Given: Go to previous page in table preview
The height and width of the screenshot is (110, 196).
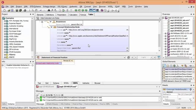Looking at the screenshot, I should pos(136,57).
